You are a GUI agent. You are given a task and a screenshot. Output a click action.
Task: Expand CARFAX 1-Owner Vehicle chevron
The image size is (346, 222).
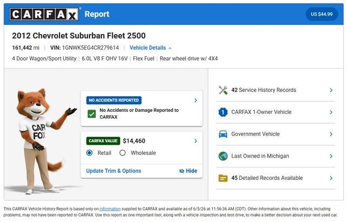[x=331, y=112]
